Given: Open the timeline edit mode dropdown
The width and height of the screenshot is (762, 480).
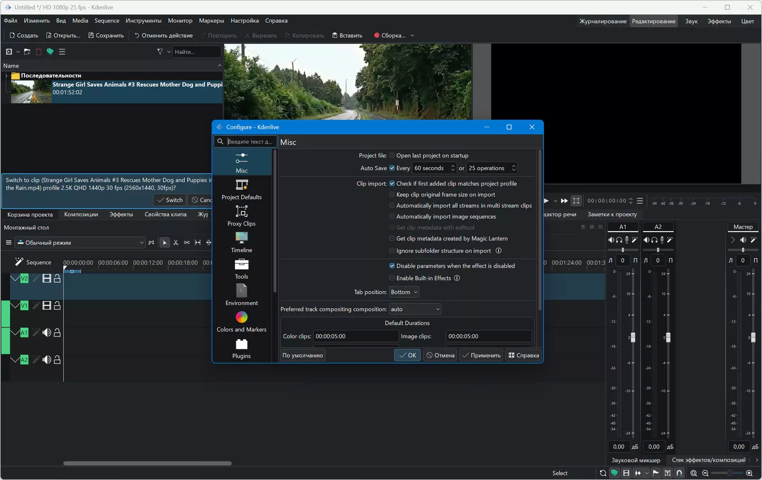Looking at the screenshot, I should (81, 243).
